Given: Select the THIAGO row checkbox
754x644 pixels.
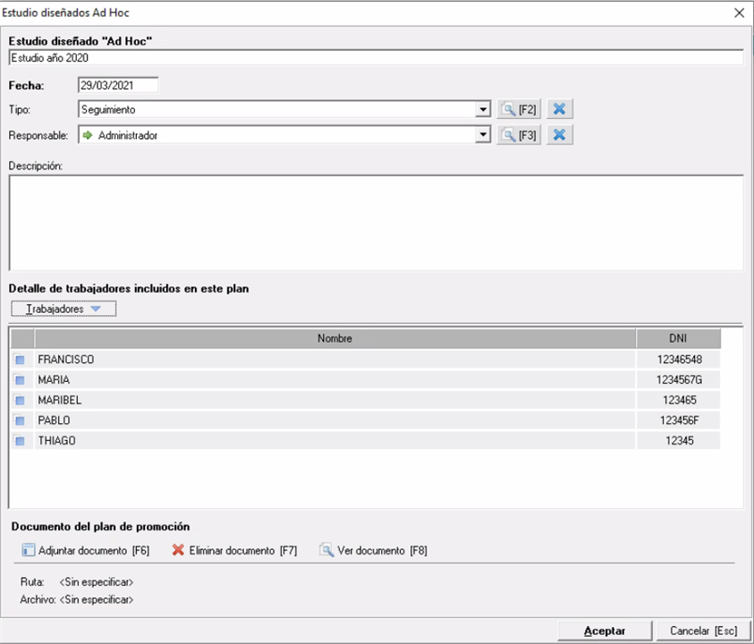Looking at the screenshot, I should [x=20, y=441].
